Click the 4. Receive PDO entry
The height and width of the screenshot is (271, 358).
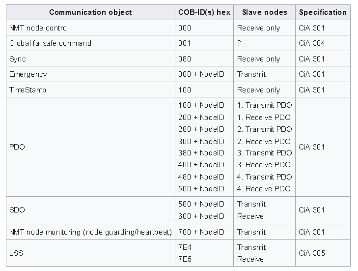(264, 189)
